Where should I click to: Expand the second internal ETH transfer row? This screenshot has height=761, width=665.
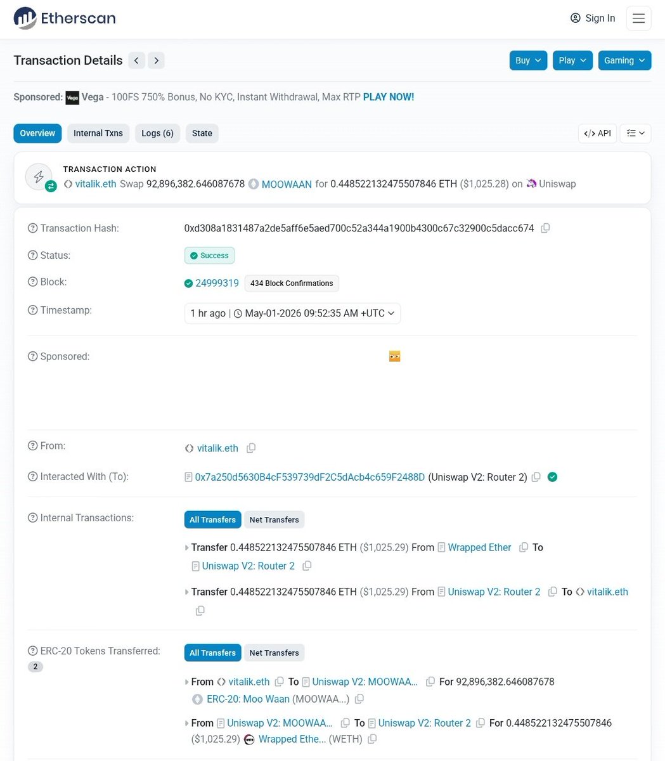(x=186, y=592)
